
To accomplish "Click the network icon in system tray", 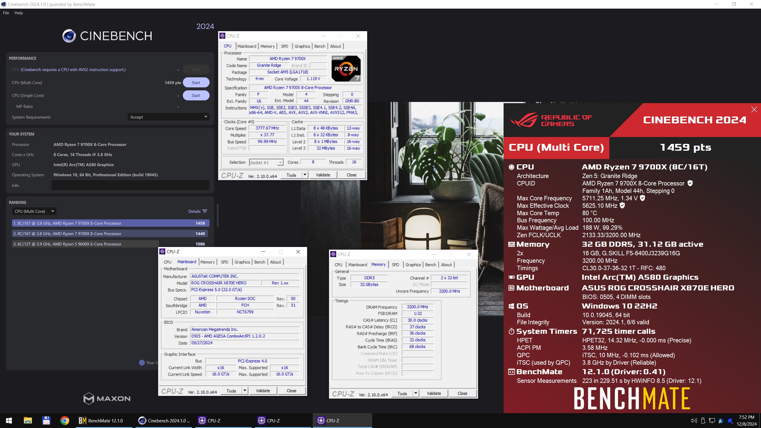I will [x=712, y=421].
